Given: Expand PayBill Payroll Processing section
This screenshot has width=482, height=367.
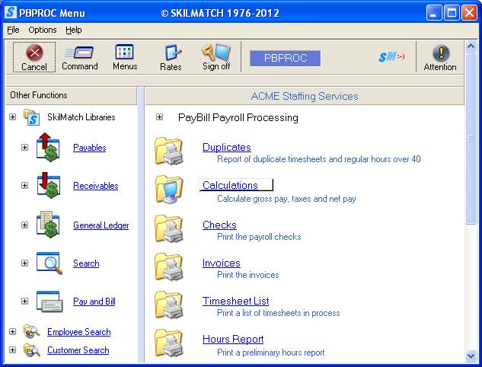Looking at the screenshot, I should coord(159,116).
